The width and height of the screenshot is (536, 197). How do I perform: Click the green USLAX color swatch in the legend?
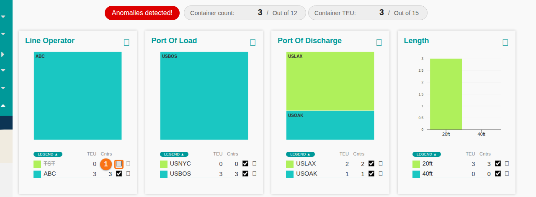[x=290, y=164]
